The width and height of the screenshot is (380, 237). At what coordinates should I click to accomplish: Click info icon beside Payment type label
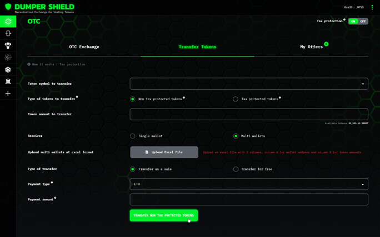click(52, 182)
